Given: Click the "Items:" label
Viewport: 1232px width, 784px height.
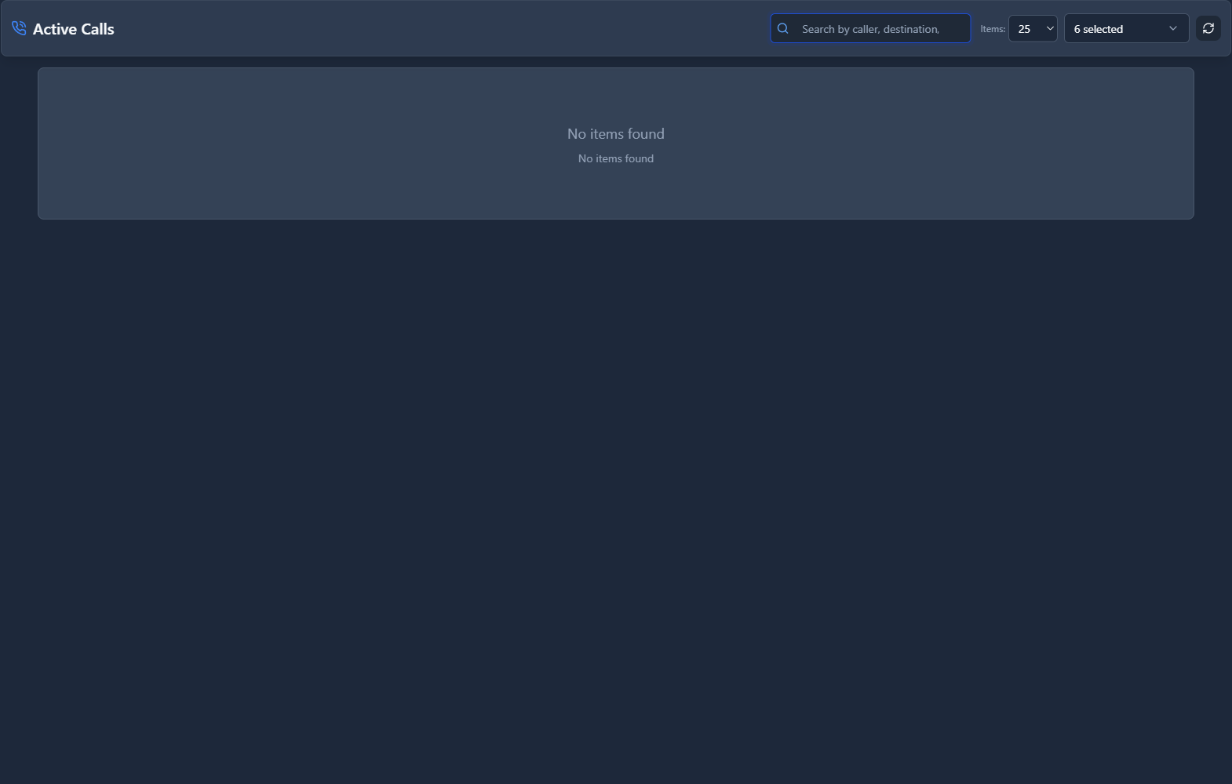Looking at the screenshot, I should [992, 29].
